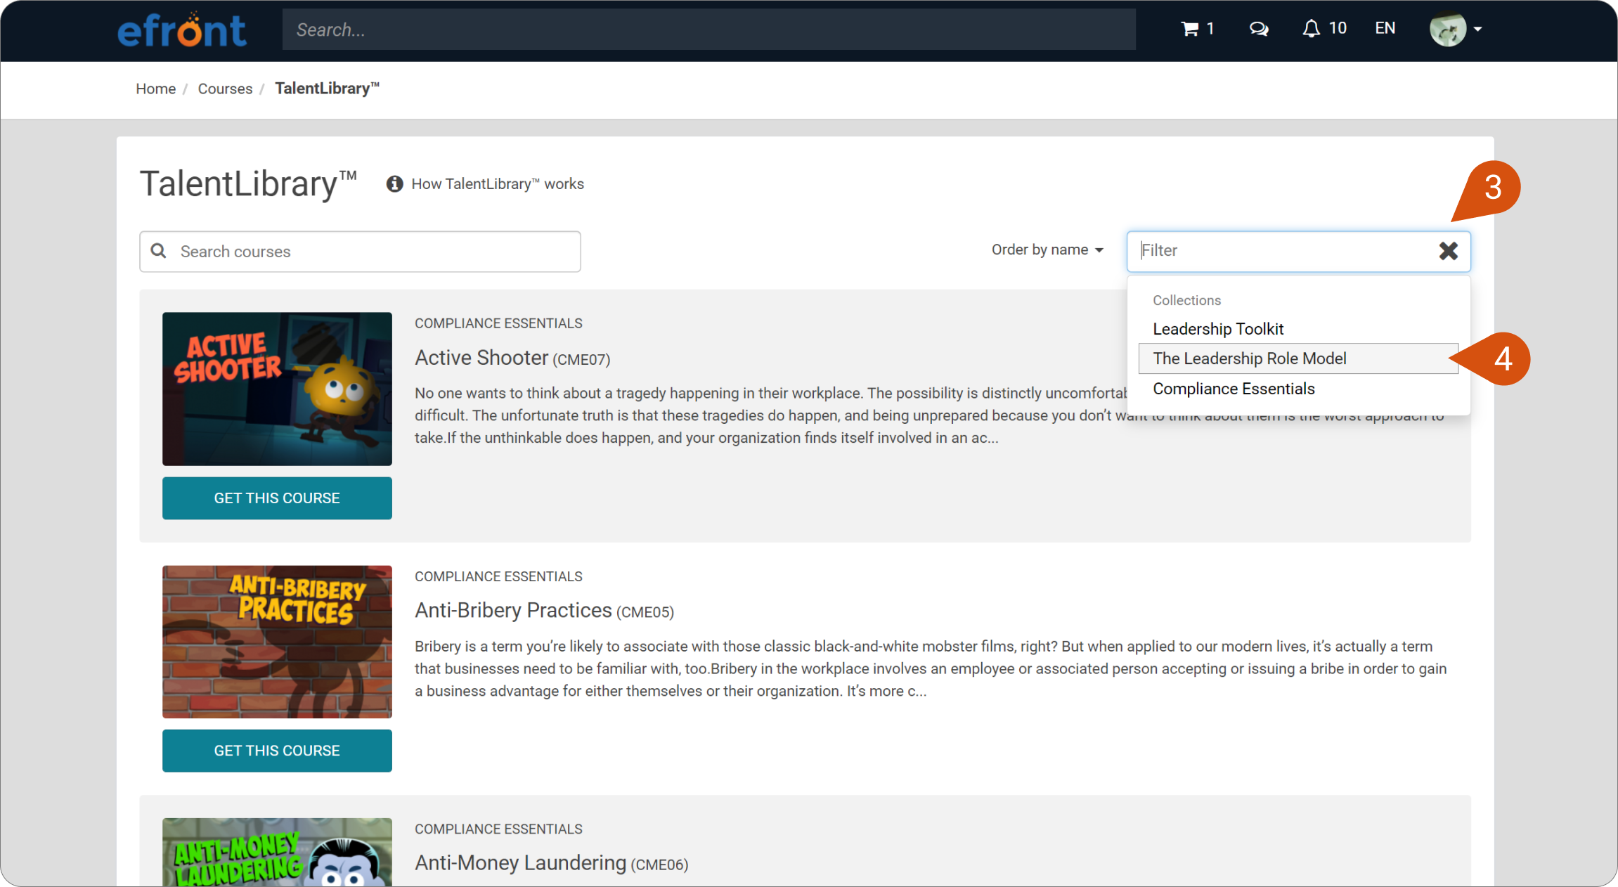Viewport: 1618px width, 887px height.
Task: Choose Leadership Toolkit from the collections list
Action: [1218, 328]
